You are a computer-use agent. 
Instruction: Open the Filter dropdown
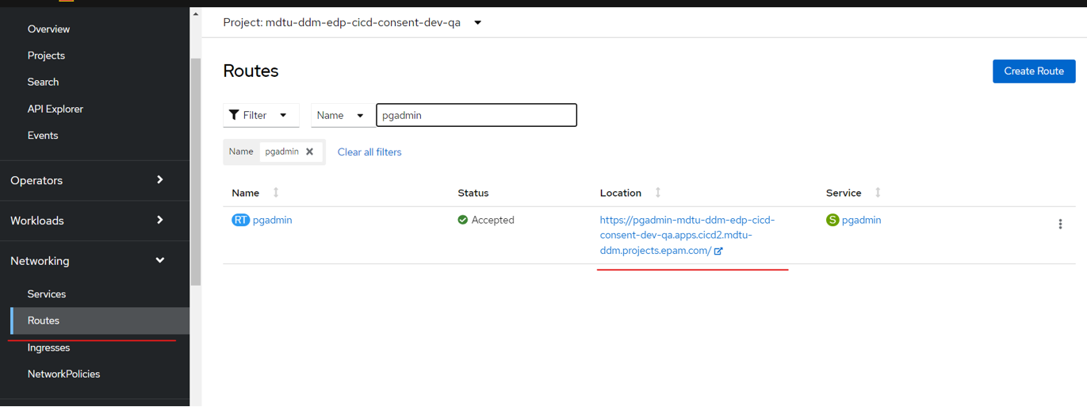click(x=261, y=115)
